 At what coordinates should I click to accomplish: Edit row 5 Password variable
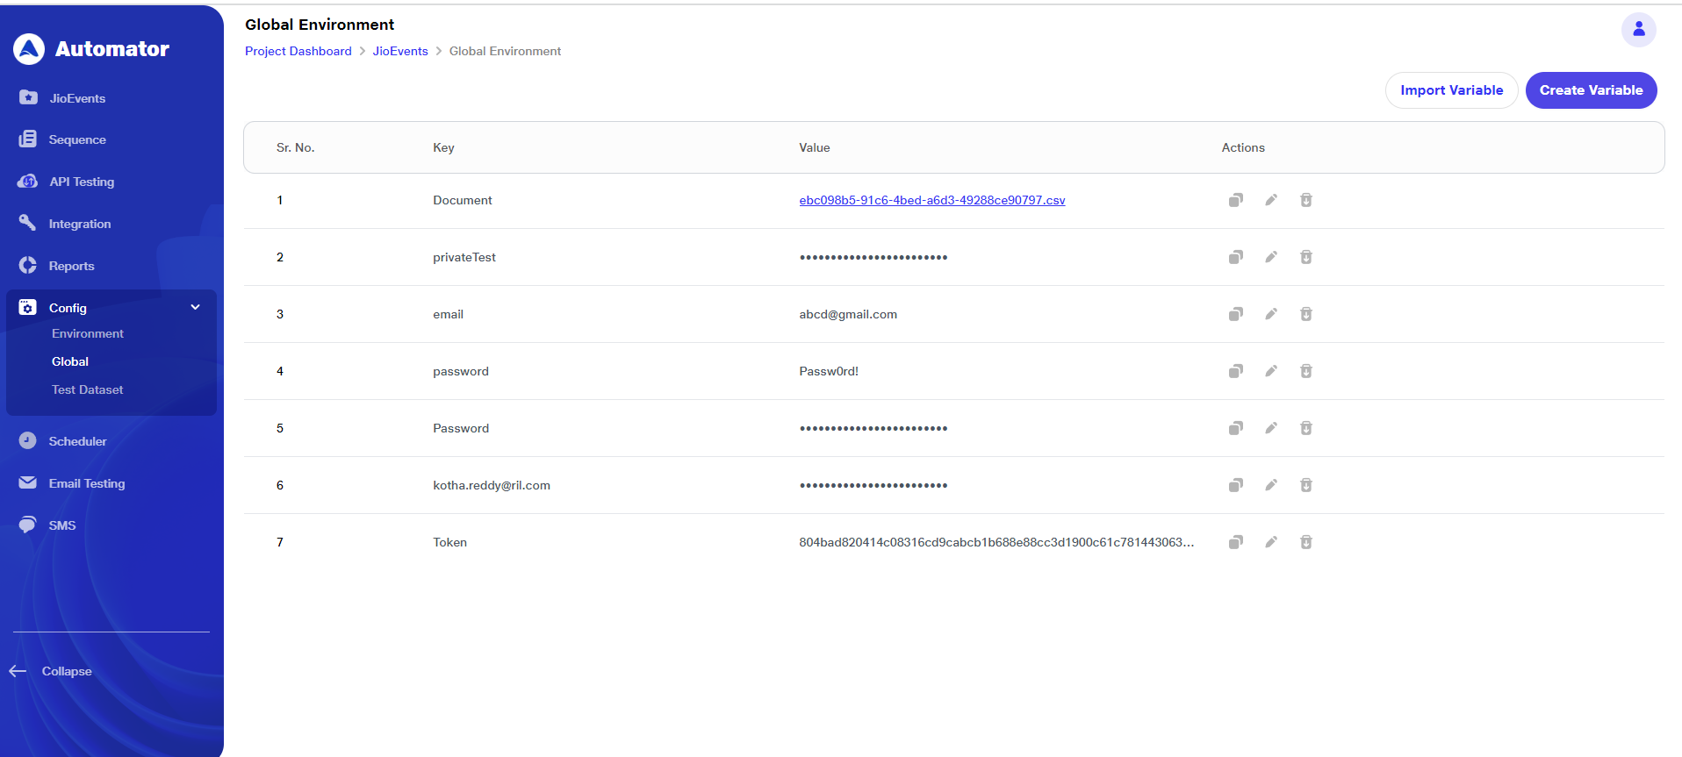1270,428
